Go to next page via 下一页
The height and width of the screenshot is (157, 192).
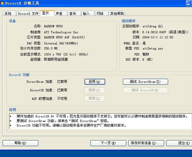point(108,143)
